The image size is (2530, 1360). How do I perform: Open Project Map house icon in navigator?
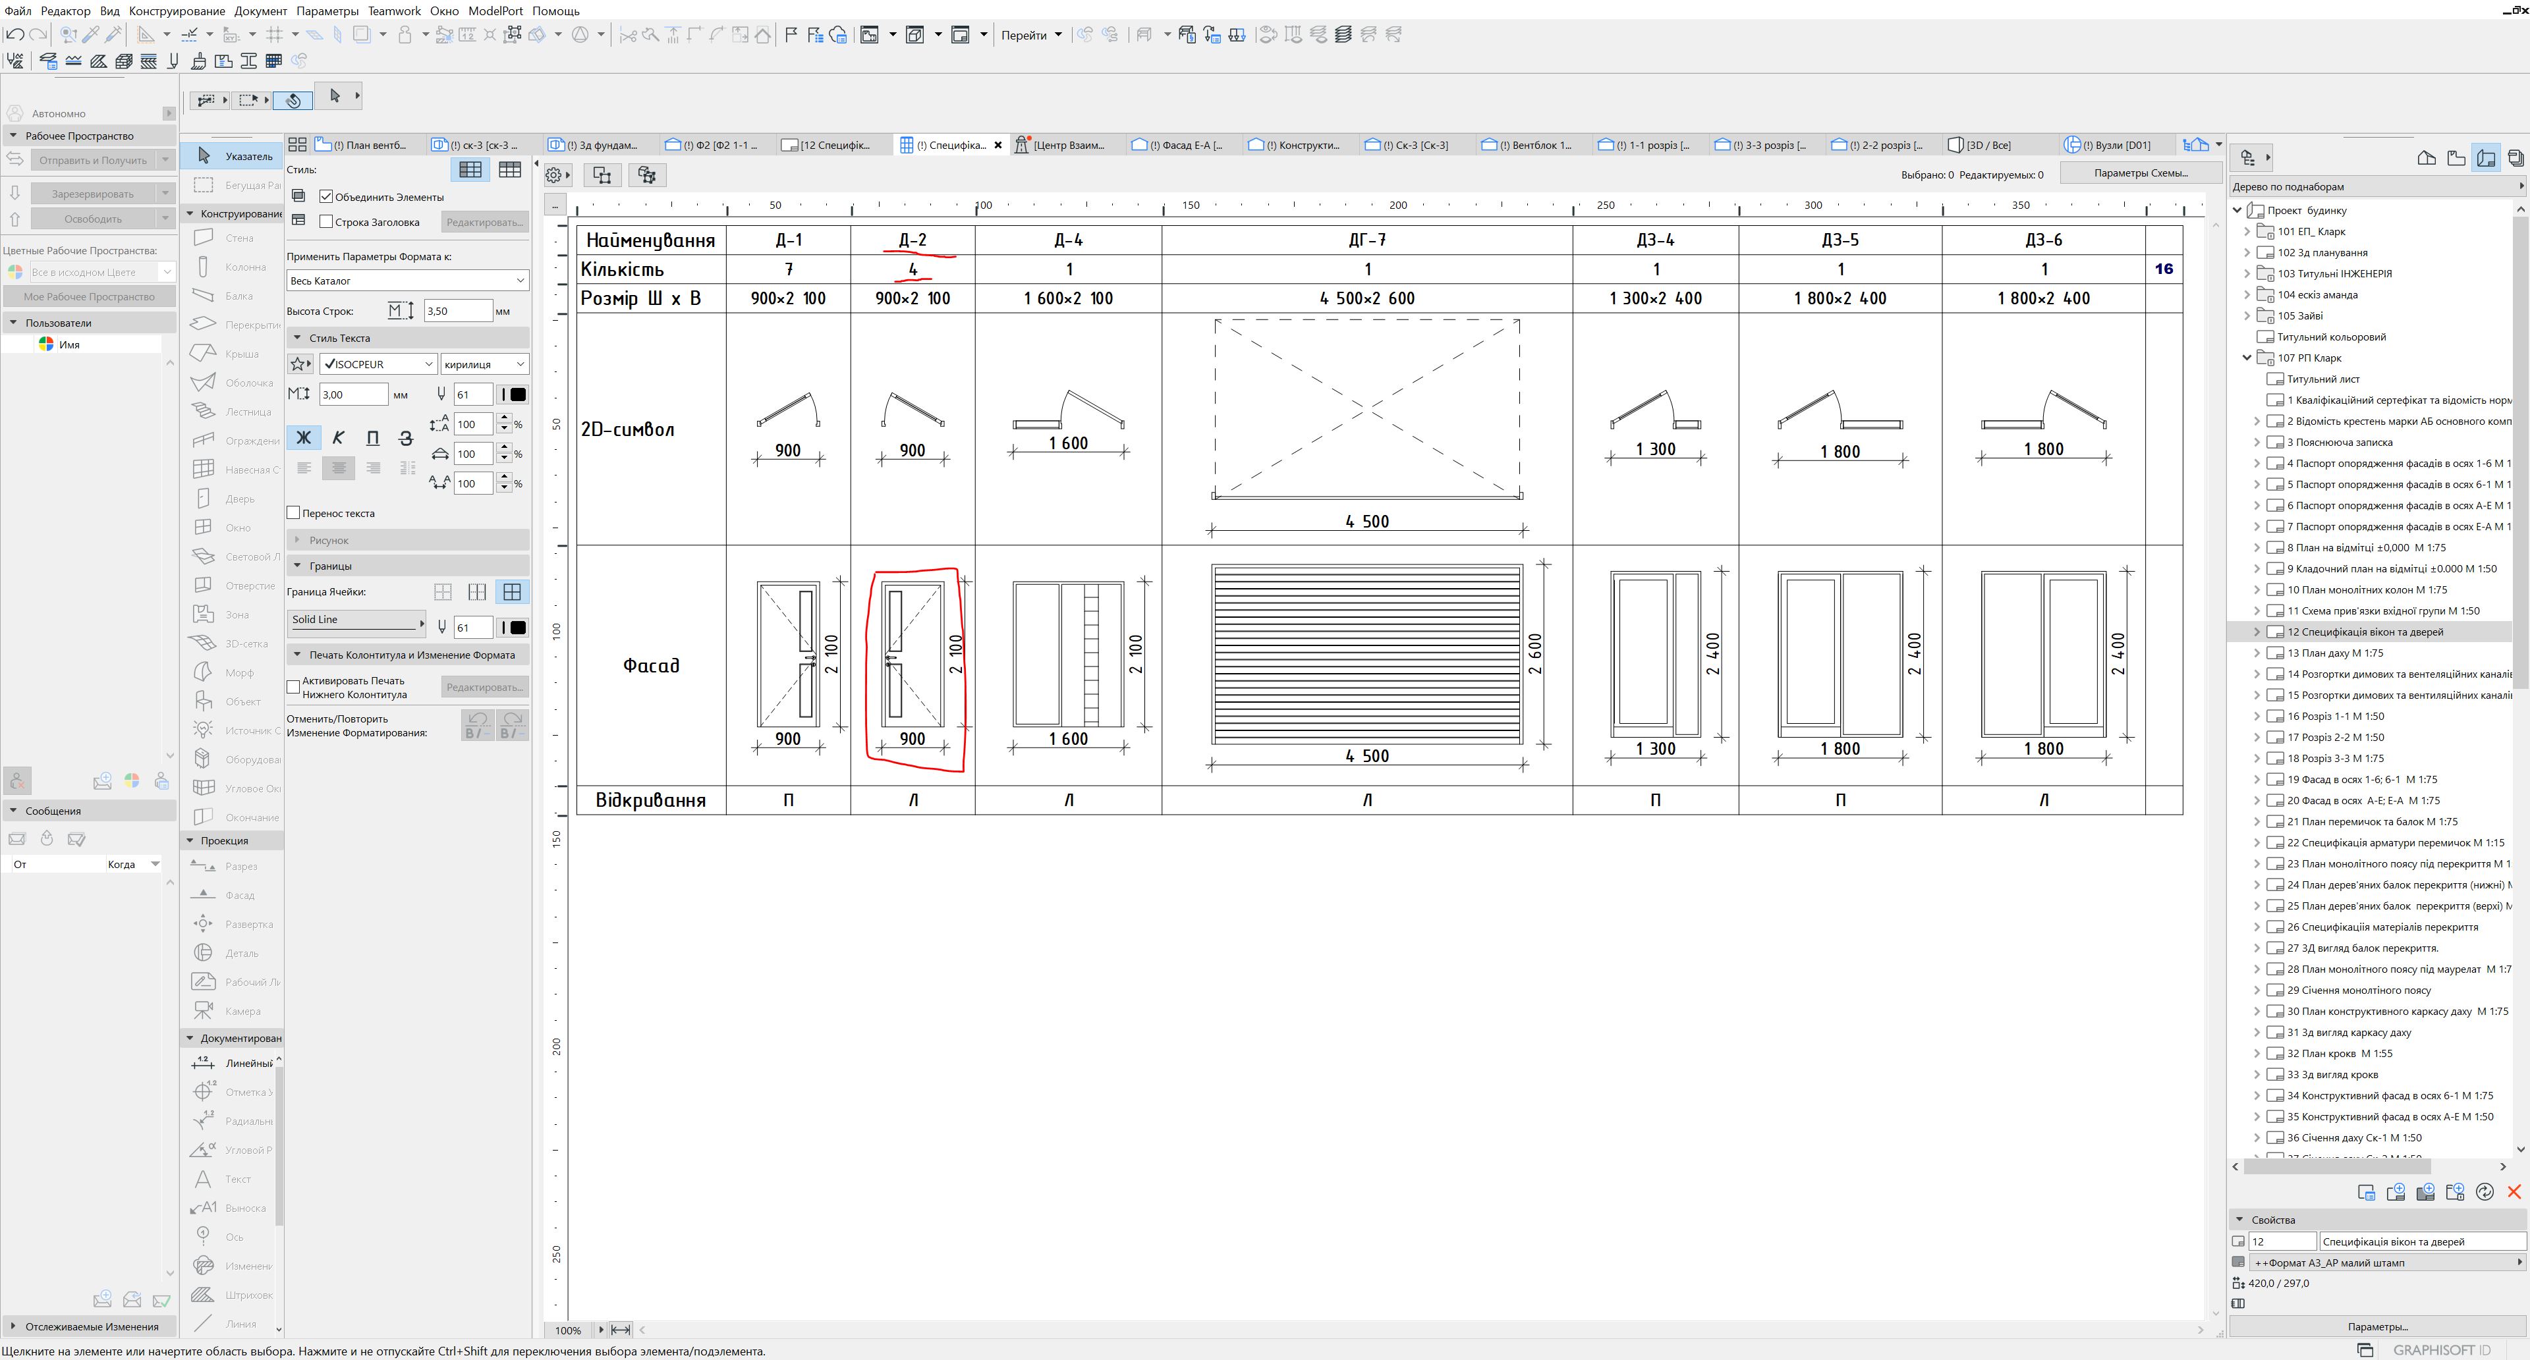pos(2426,157)
